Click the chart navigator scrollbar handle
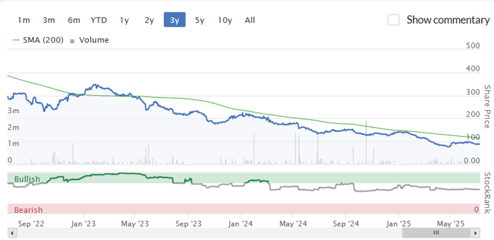The width and height of the screenshot is (494, 240). (x=436, y=233)
